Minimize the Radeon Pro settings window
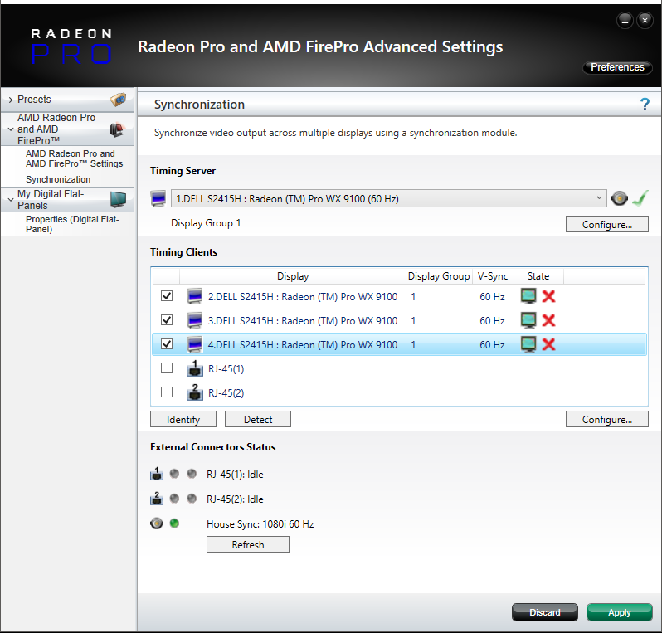This screenshot has height=633, width=662. (x=625, y=20)
